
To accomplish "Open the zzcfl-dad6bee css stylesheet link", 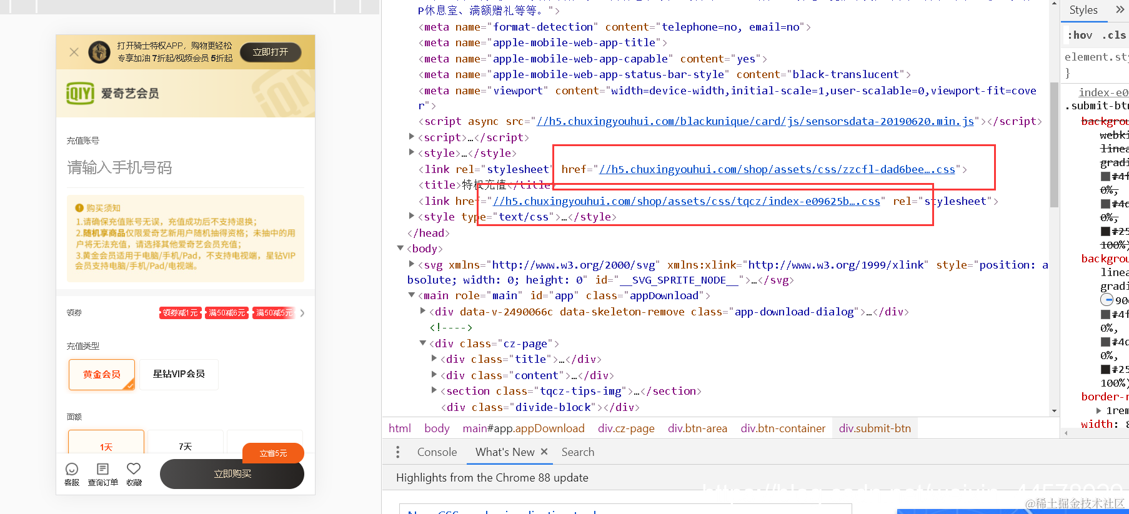I will click(777, 169).
